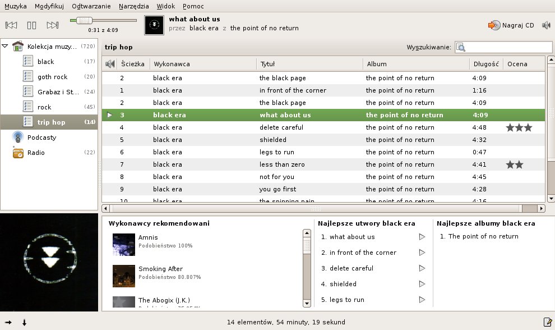Open the Nagraj CD burn button
Image resolution: width=555 pixels, height=330 pixels.
(x=511, y=25)
